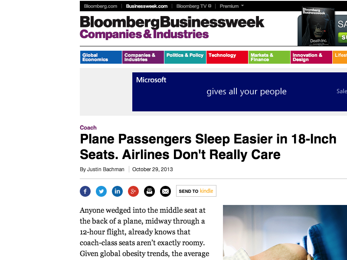Share article on LinkedIn

click(x=117, y=191)
